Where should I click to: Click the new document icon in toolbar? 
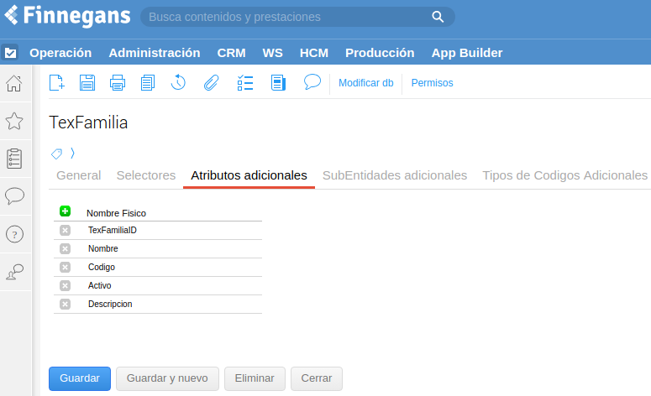pos(57,83)
